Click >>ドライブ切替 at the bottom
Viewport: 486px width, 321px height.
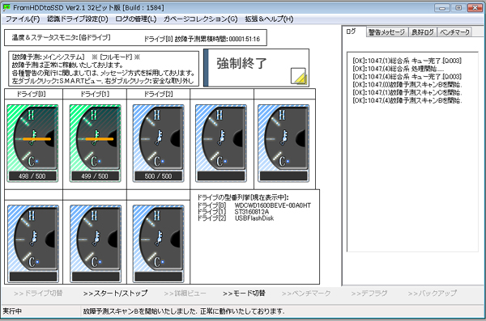[38, 294]
